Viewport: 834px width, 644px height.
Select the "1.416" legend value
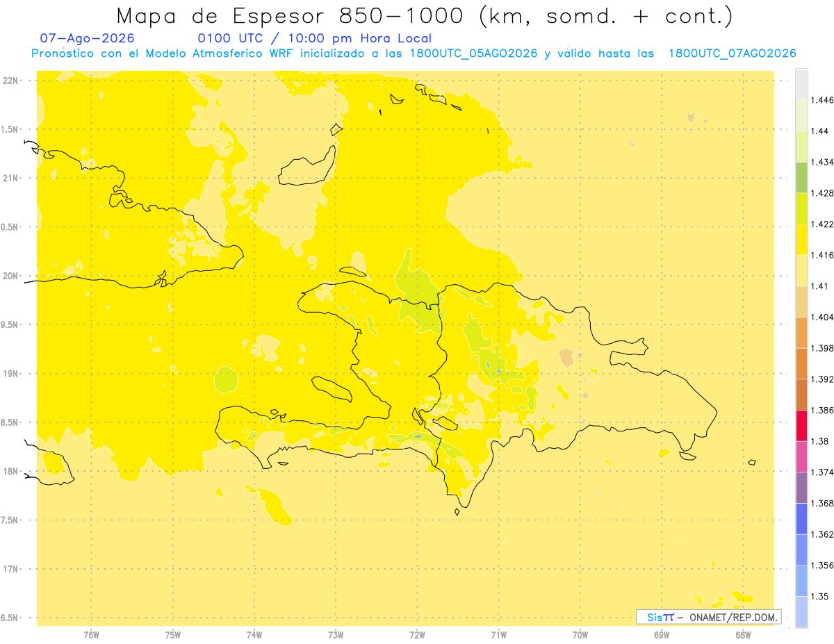pos(821,255)
